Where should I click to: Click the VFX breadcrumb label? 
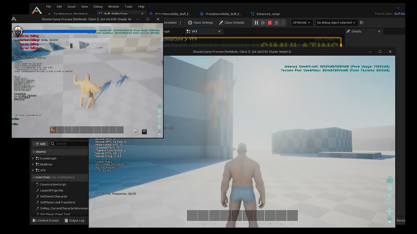point(193,39)
